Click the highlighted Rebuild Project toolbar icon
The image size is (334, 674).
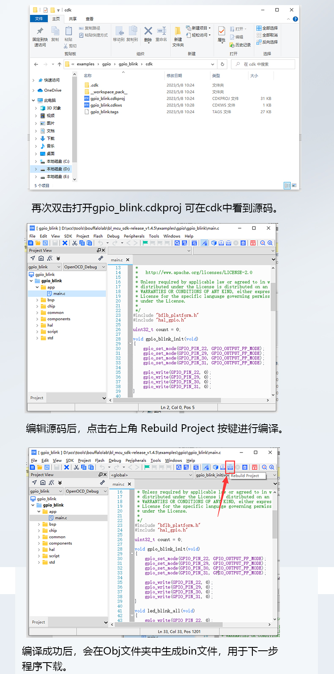tap(230, 467)
